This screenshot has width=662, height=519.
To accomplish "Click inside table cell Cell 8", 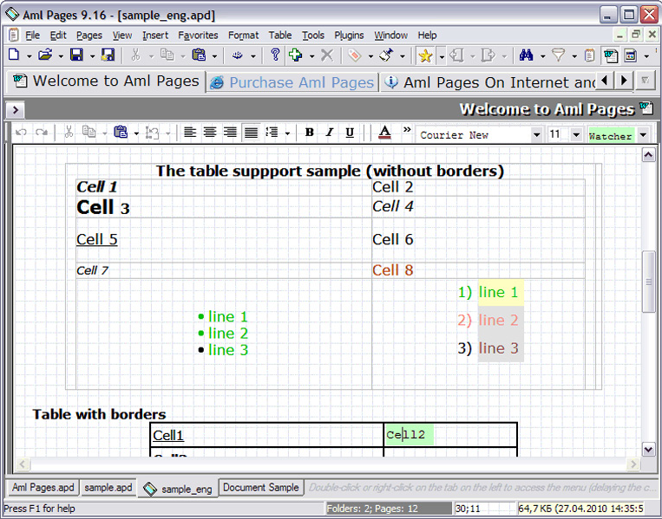I will (x=392, y=270).
